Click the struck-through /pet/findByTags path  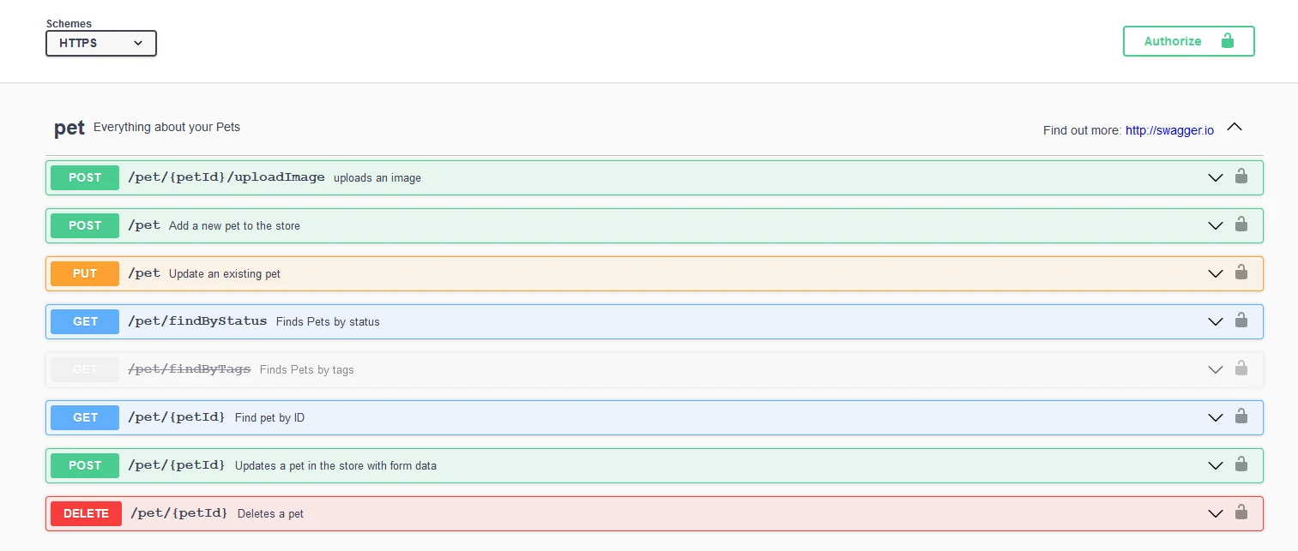(x=189, y=369)
